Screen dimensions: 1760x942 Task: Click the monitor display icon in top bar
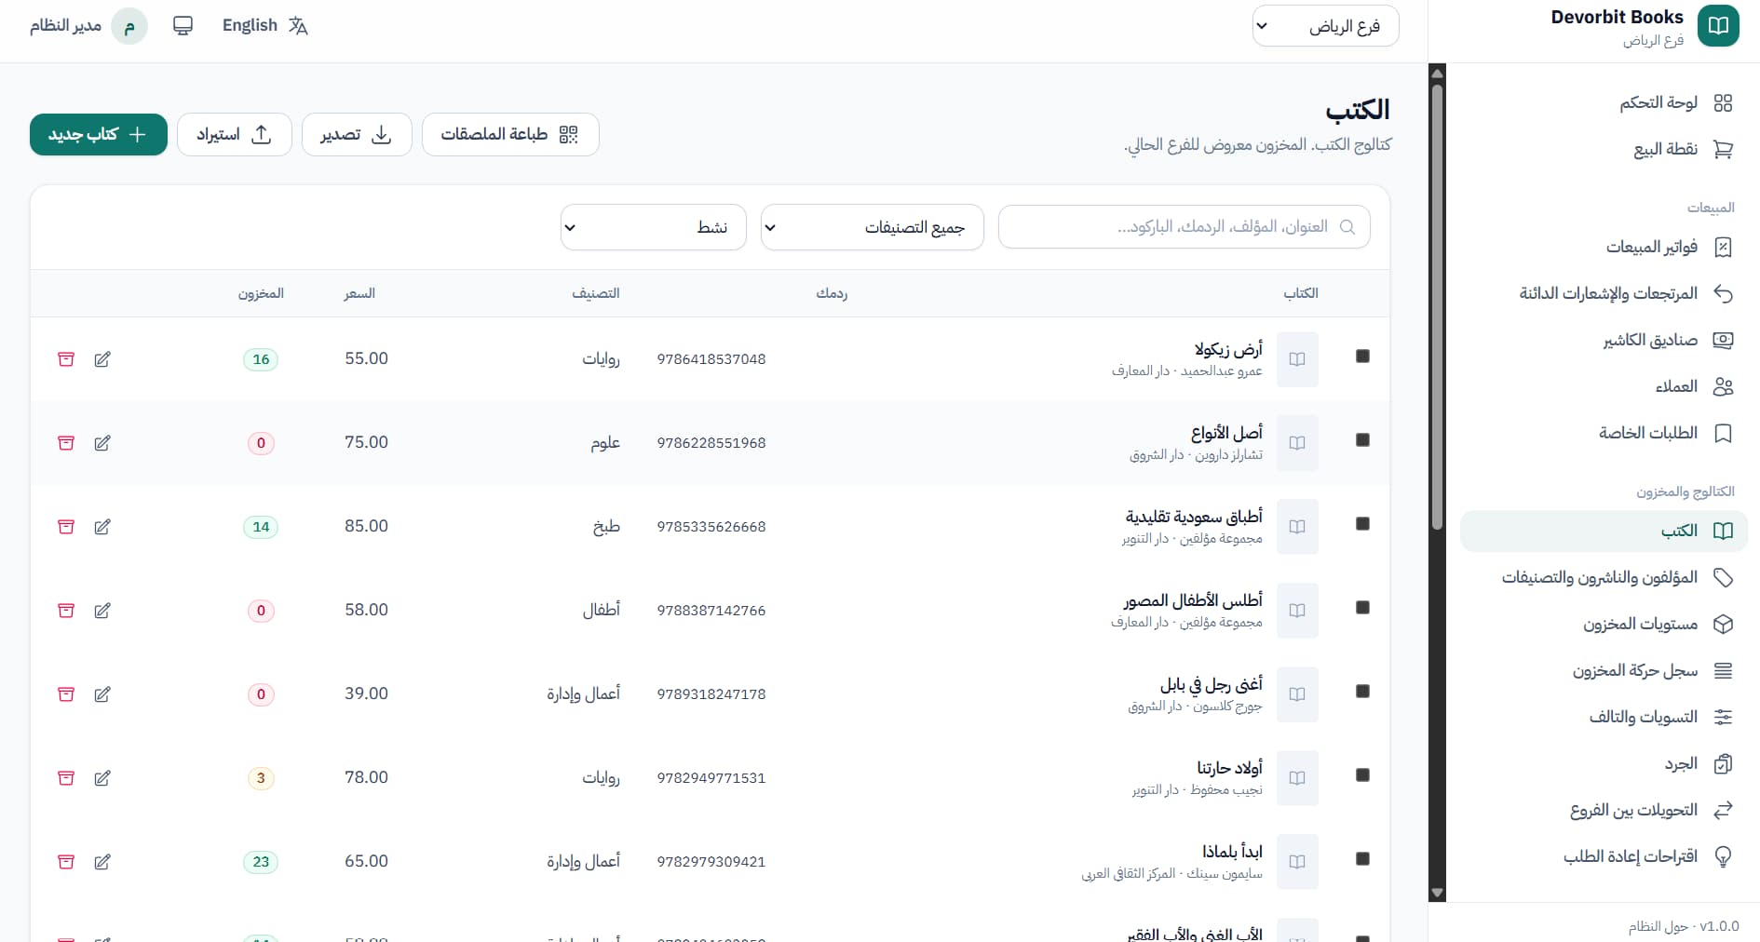[183, 26]
